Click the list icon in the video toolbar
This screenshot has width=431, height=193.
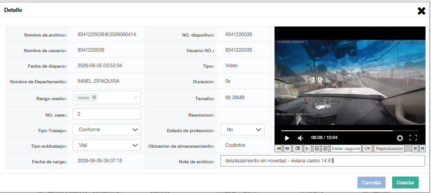click(297, 149)
